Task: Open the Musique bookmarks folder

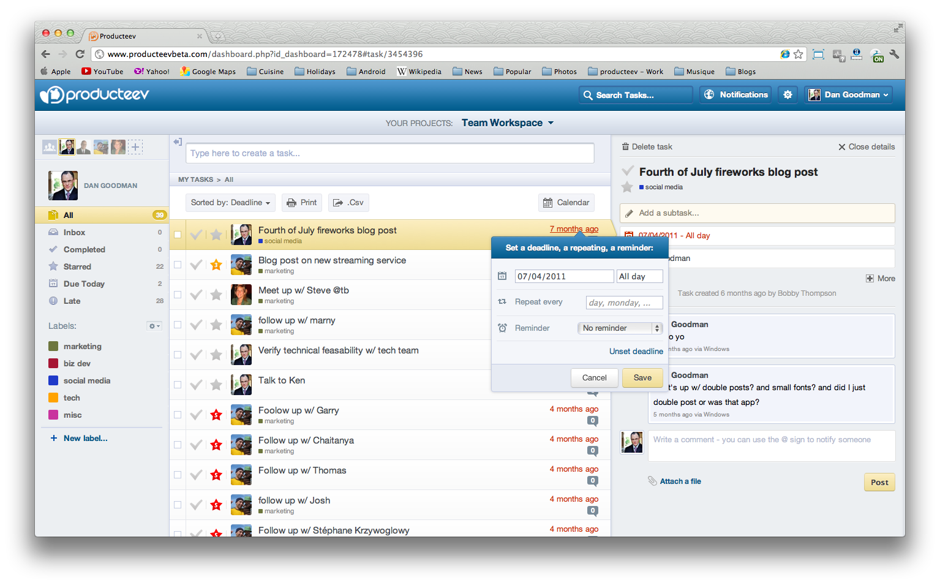Action: [x=694, y=72]
